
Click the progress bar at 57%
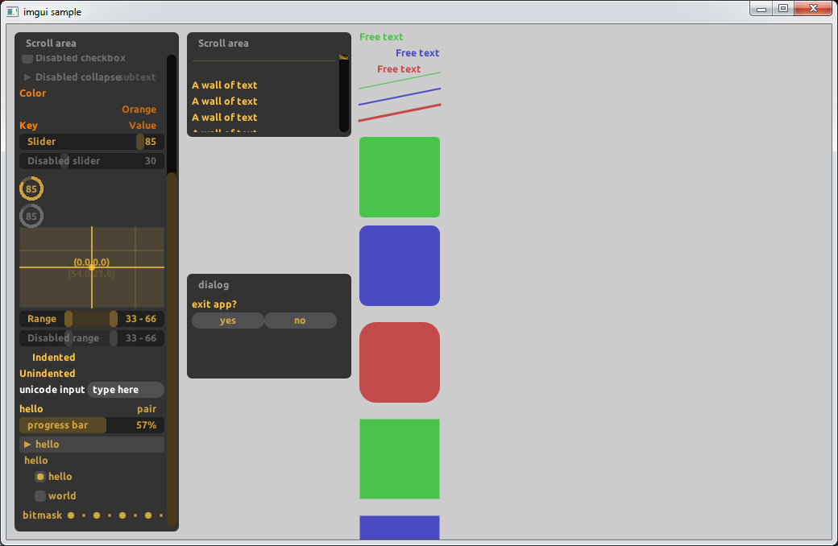pyautogui.click(x=92, y=425)
